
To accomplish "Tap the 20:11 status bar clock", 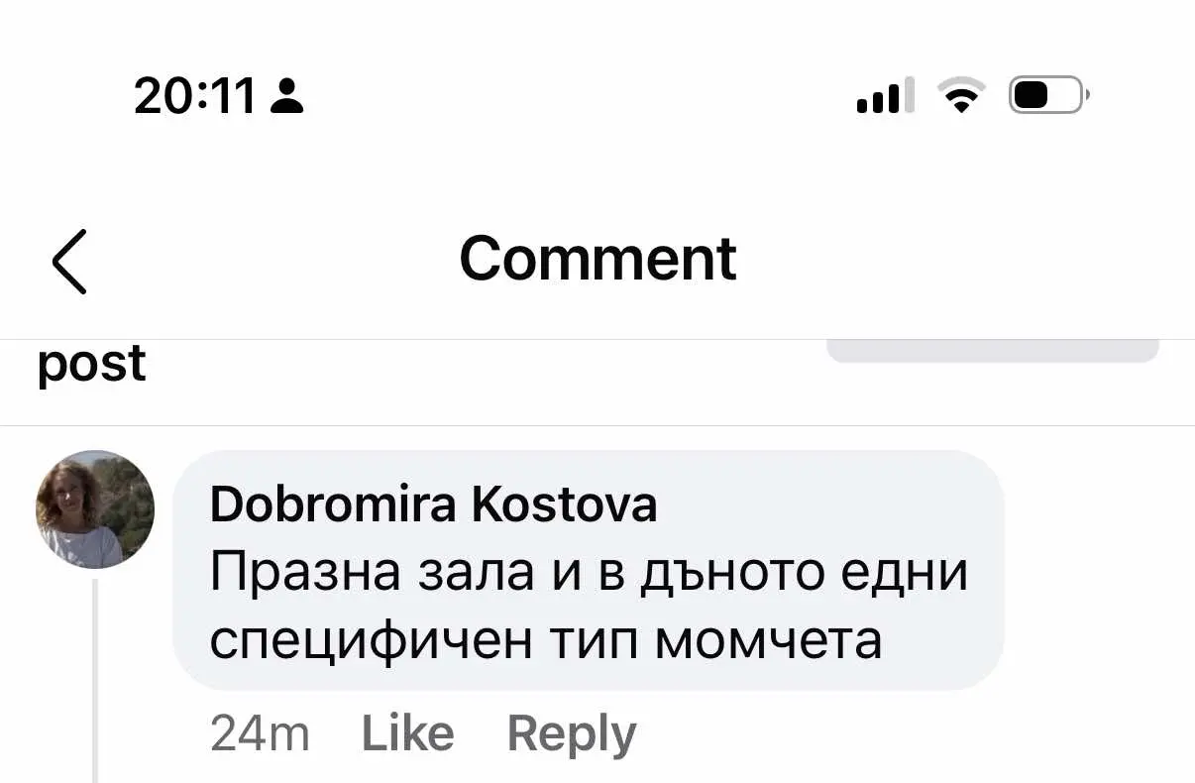I will click(195, 96).
